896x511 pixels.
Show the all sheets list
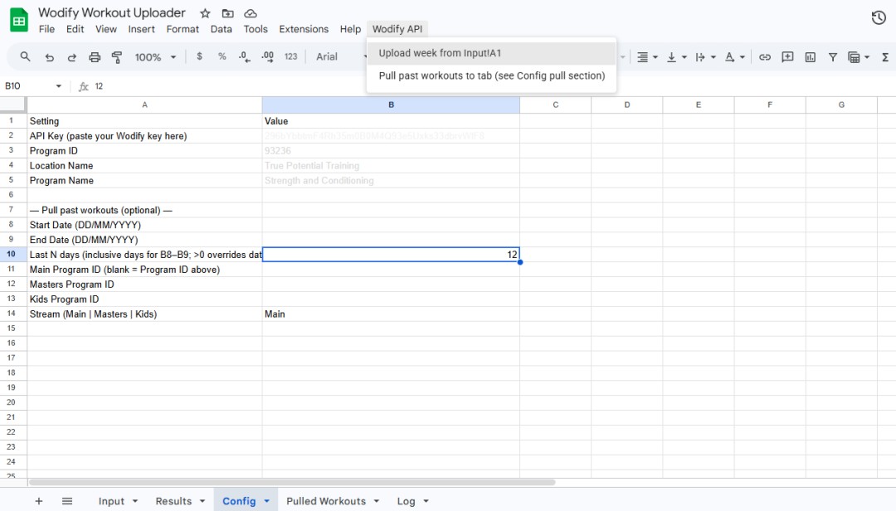click(x=67, y=501)
